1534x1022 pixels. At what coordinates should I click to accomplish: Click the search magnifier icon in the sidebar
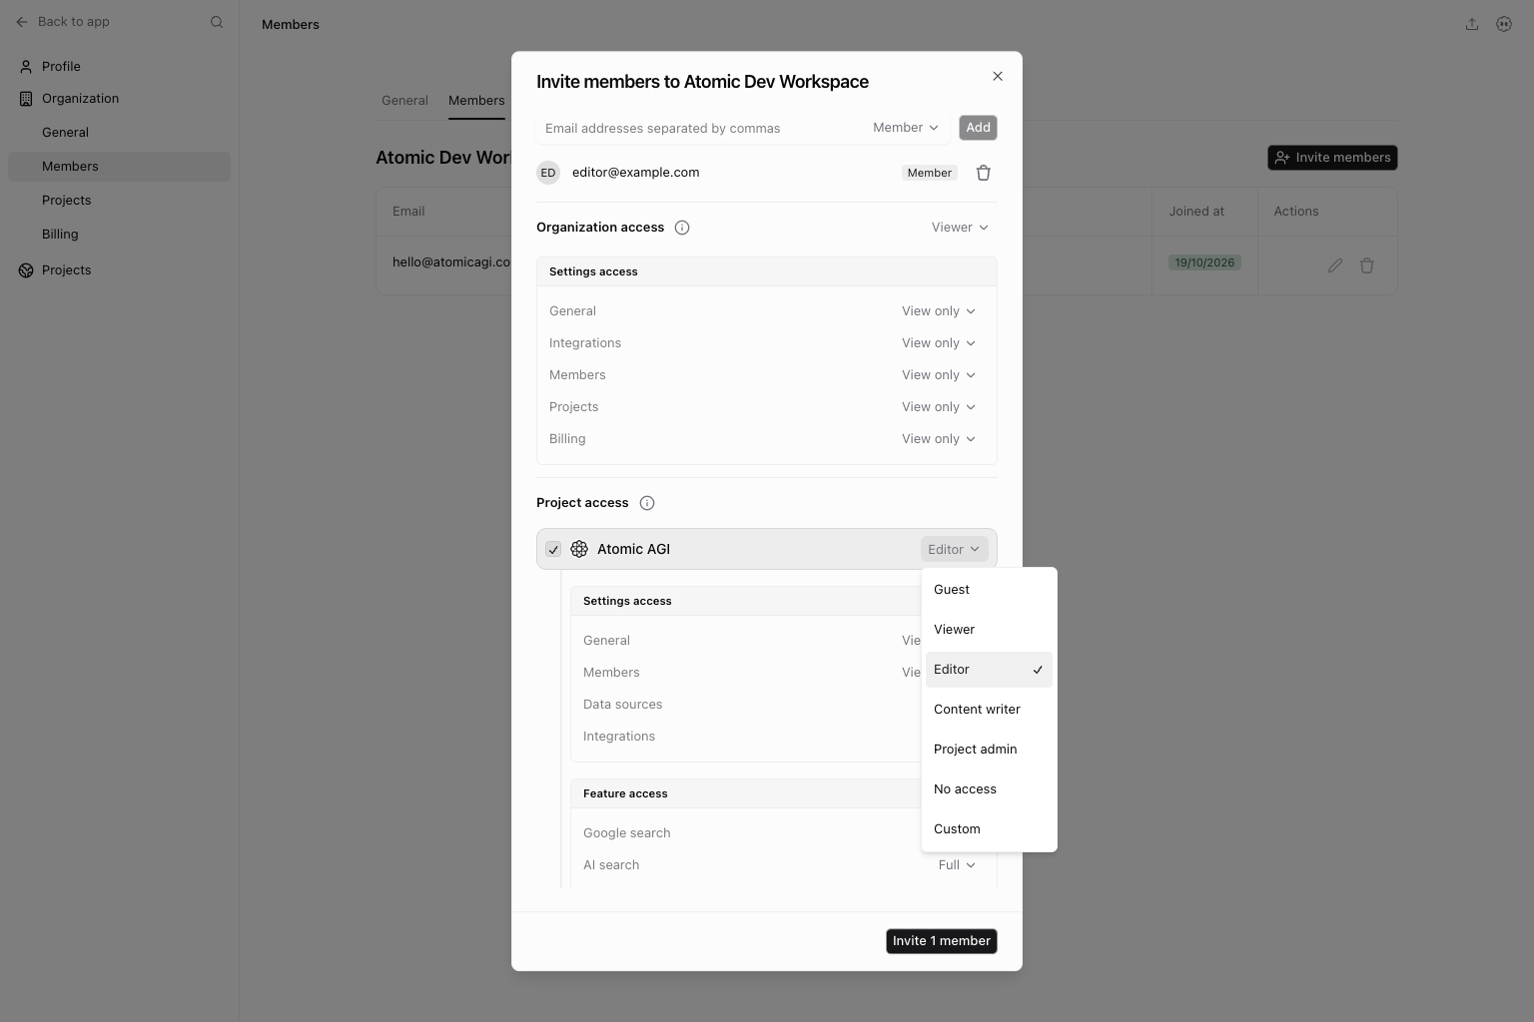pyautogui.click(x=217, y=22)
